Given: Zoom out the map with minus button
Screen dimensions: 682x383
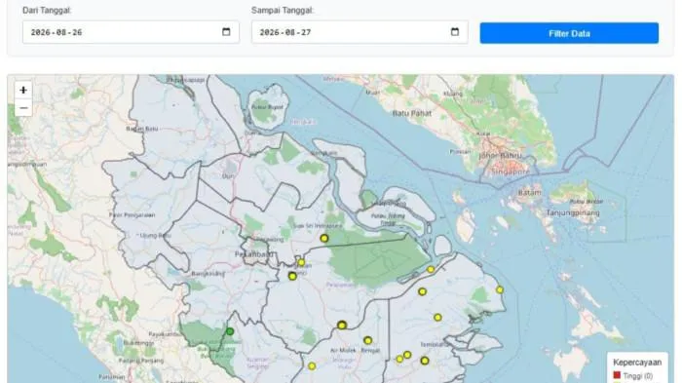Looking at the screenshot, I should pyautogui.click(x=23, y=108).
